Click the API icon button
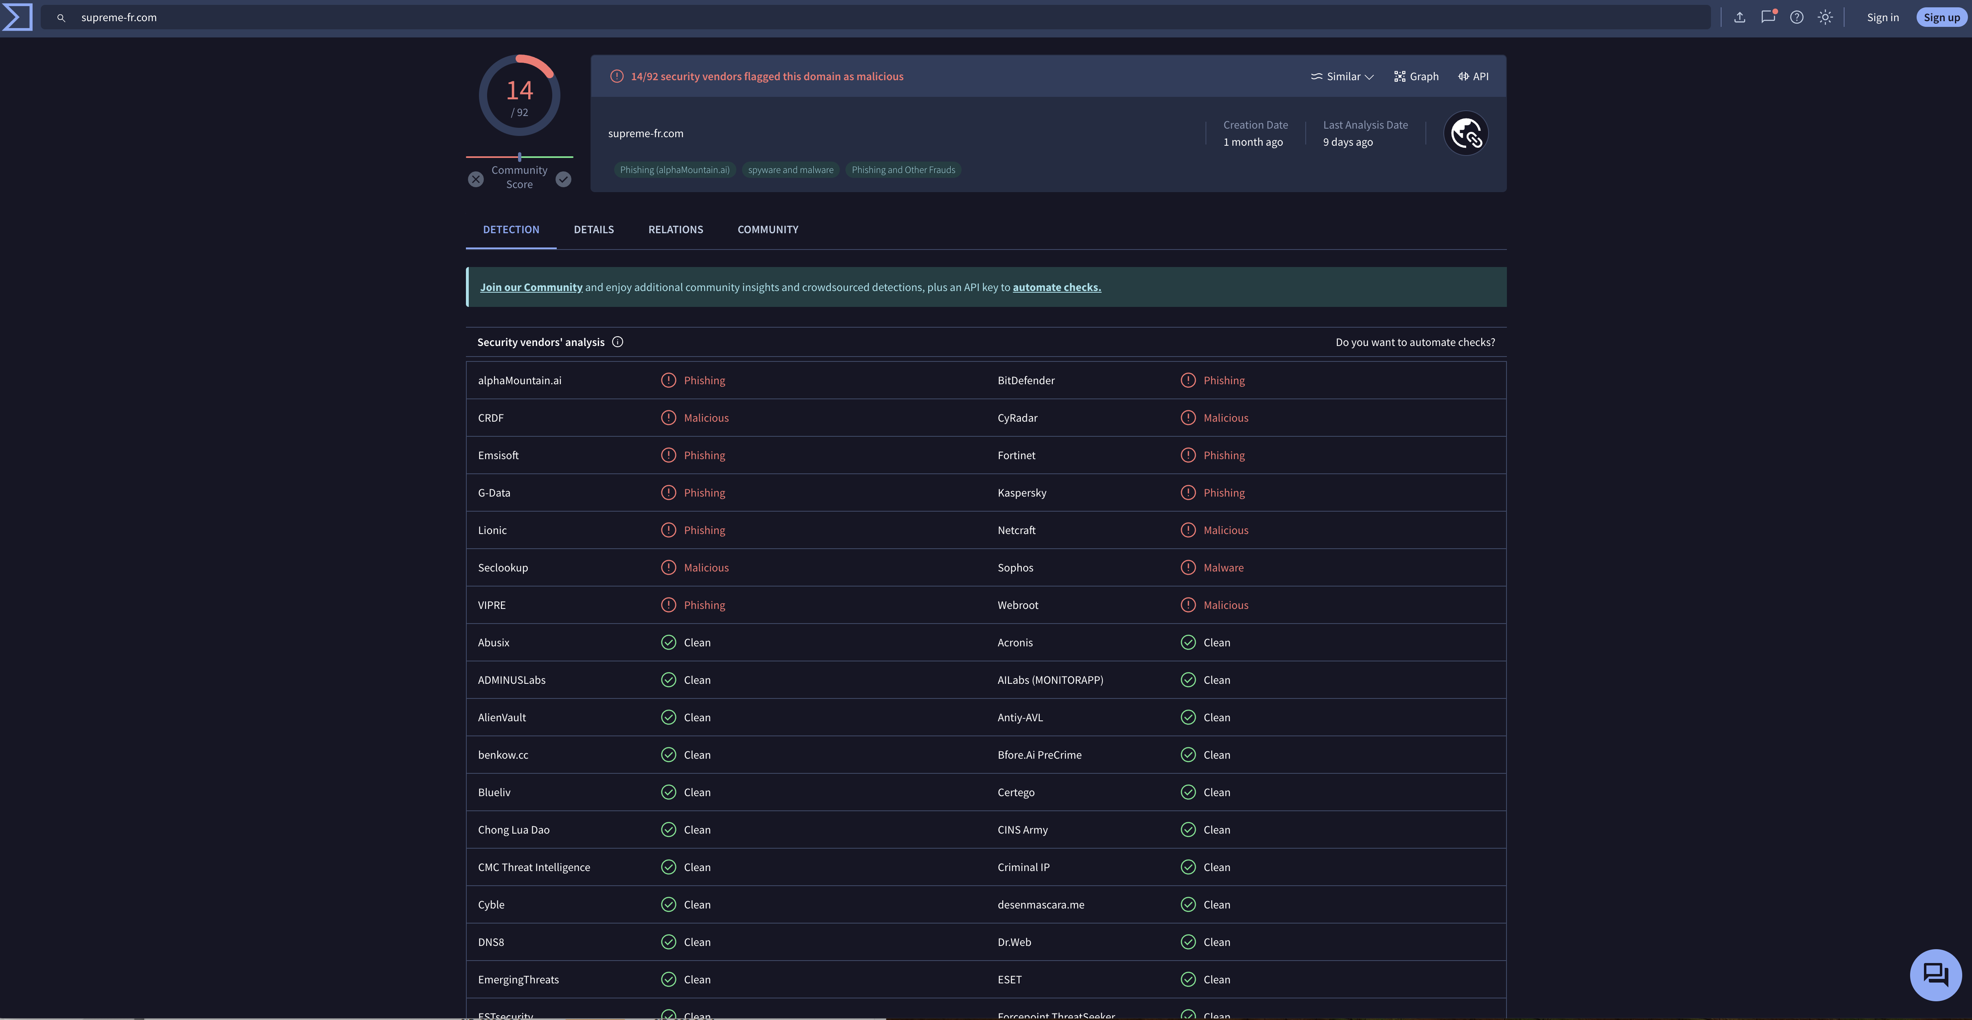1972x1020 pixels. (x=1474, y=77)
